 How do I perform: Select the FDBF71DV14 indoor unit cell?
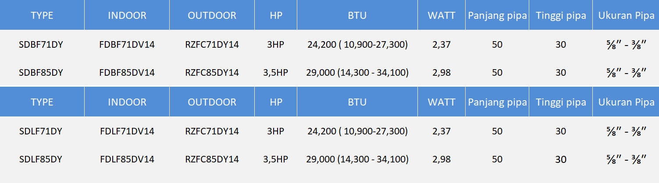click(x=127, y=45)
